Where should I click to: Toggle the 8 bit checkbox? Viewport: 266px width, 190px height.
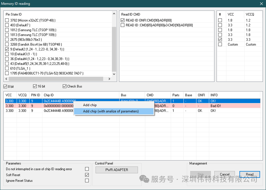[5, 86]
